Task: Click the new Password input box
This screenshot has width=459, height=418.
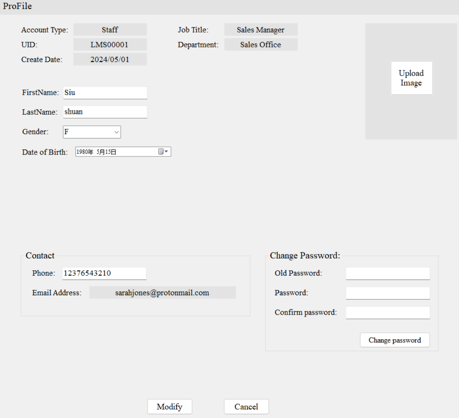Action: click(x=387, y=293)
